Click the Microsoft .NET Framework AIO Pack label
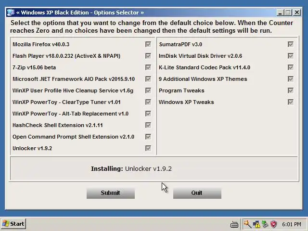Viewport: 308px width, 231px height. (74, 79)
